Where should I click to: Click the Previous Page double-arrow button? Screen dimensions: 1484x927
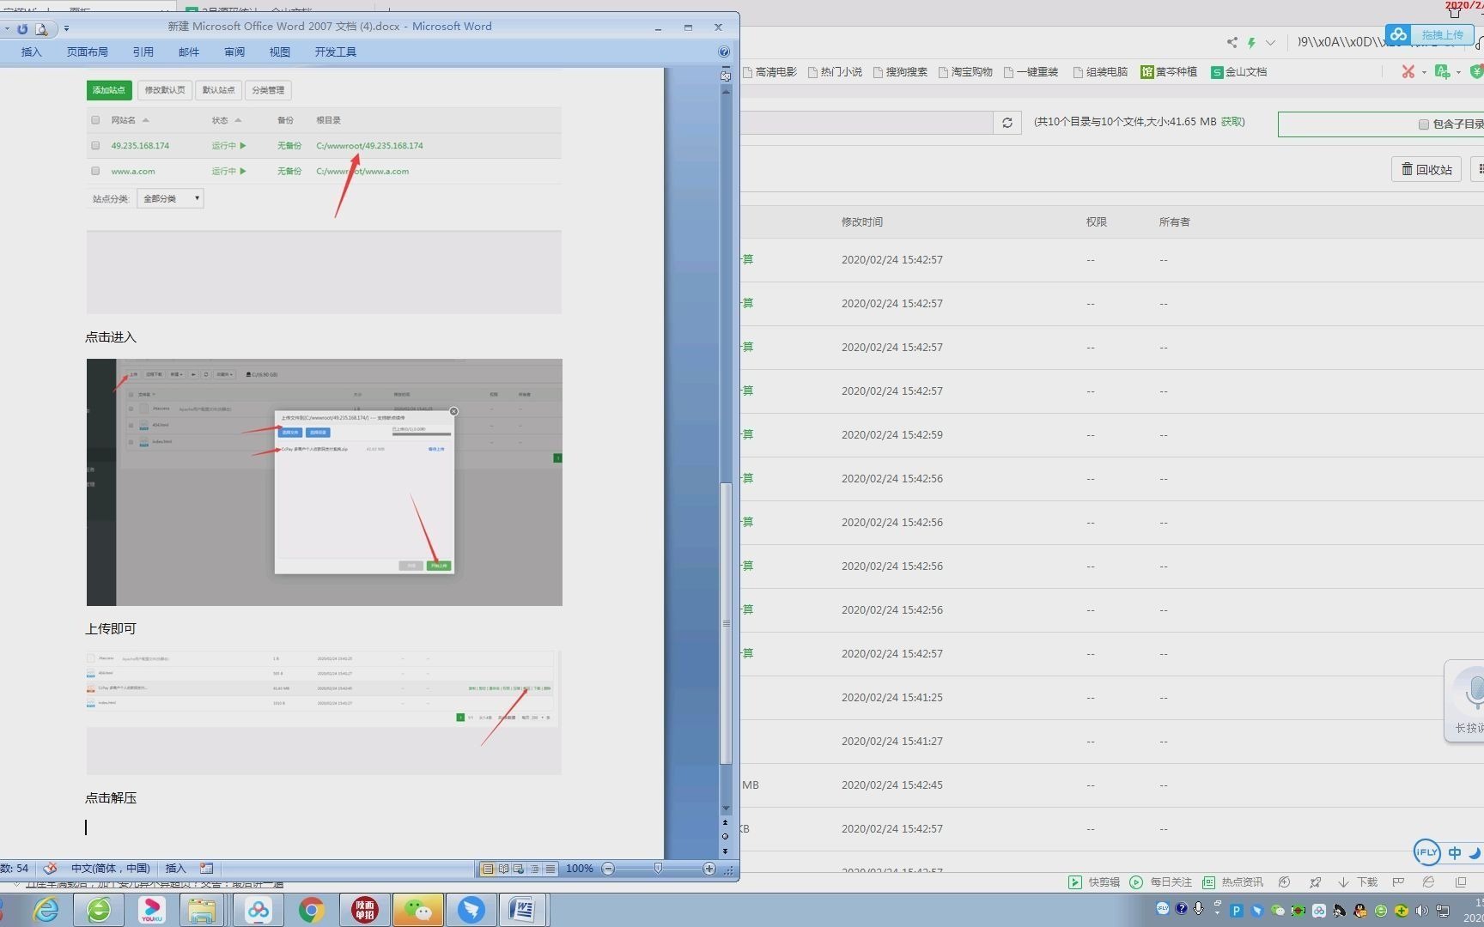click(x=726, y=822)
